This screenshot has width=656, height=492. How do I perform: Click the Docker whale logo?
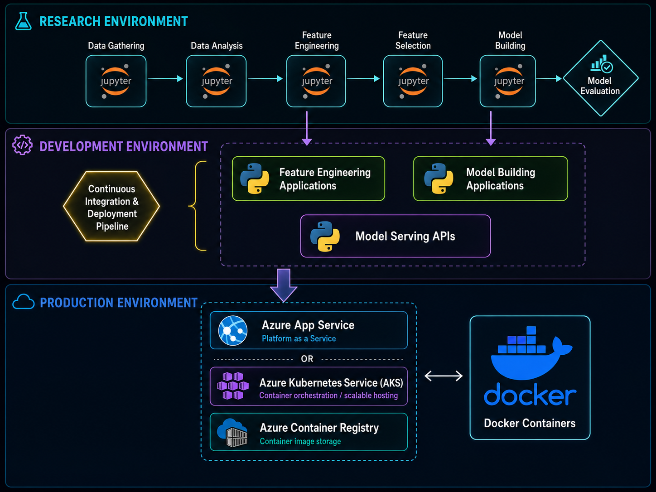point(531,353)
